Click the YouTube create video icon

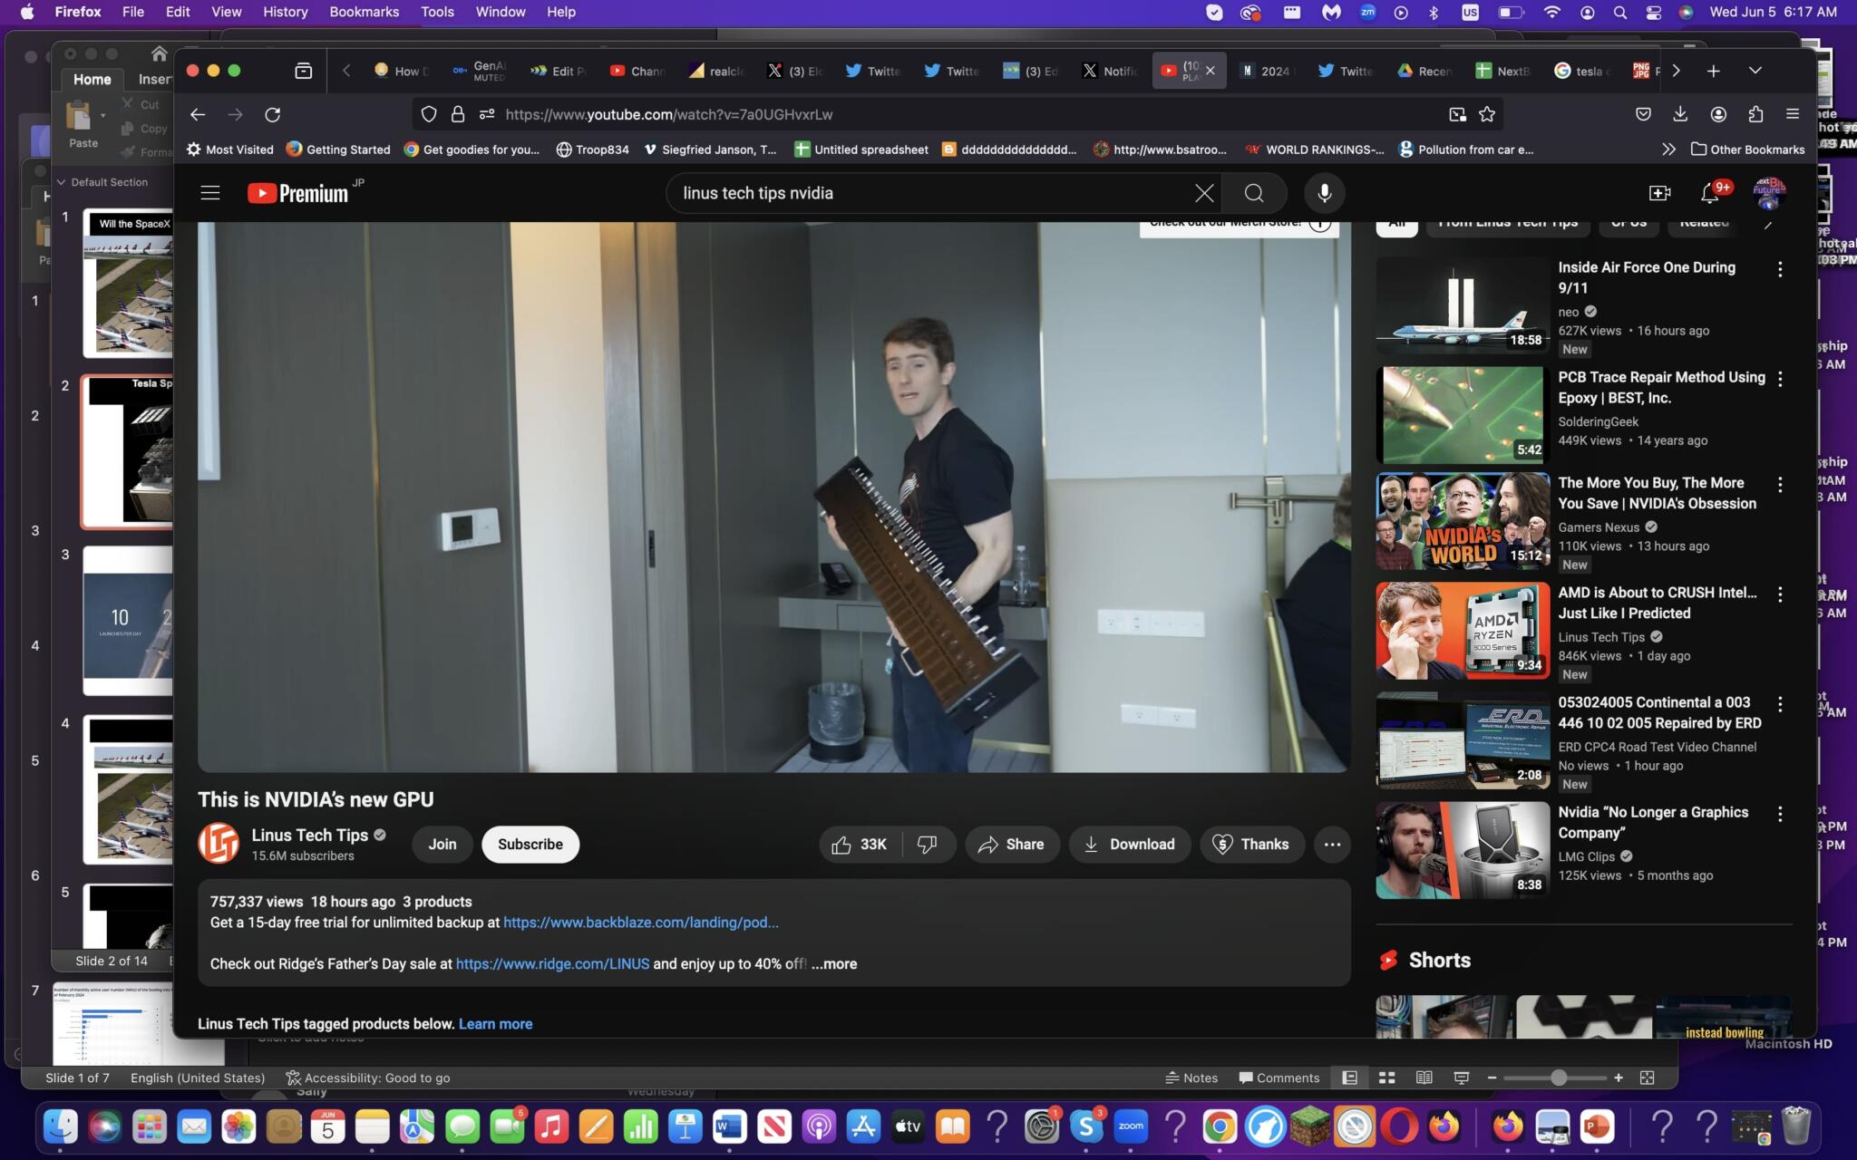1658,193
